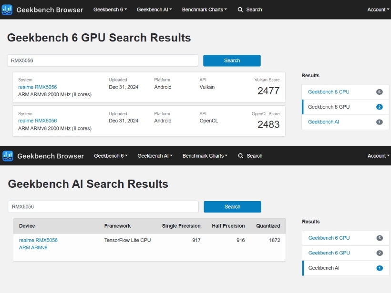Open the Geekbench 6 dropdown in top navbar
Image resolution: width=391 pixels, height=293 pixels.
tap(110, 10)
